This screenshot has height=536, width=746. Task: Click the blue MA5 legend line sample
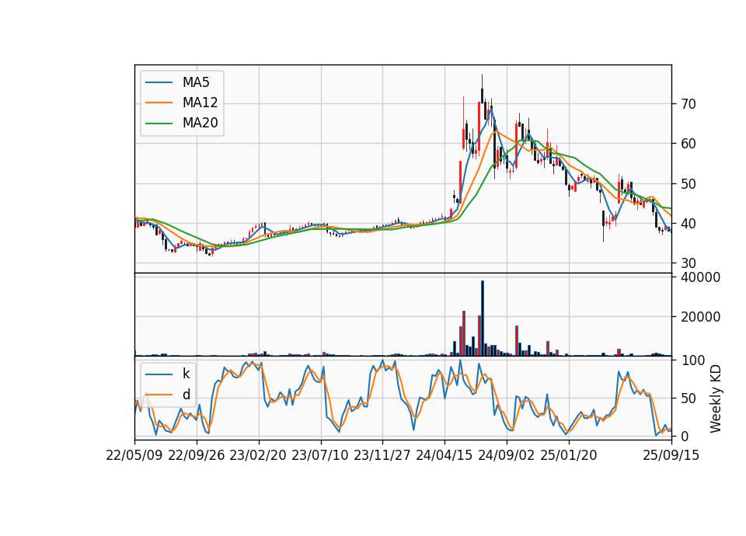[159, 82]
